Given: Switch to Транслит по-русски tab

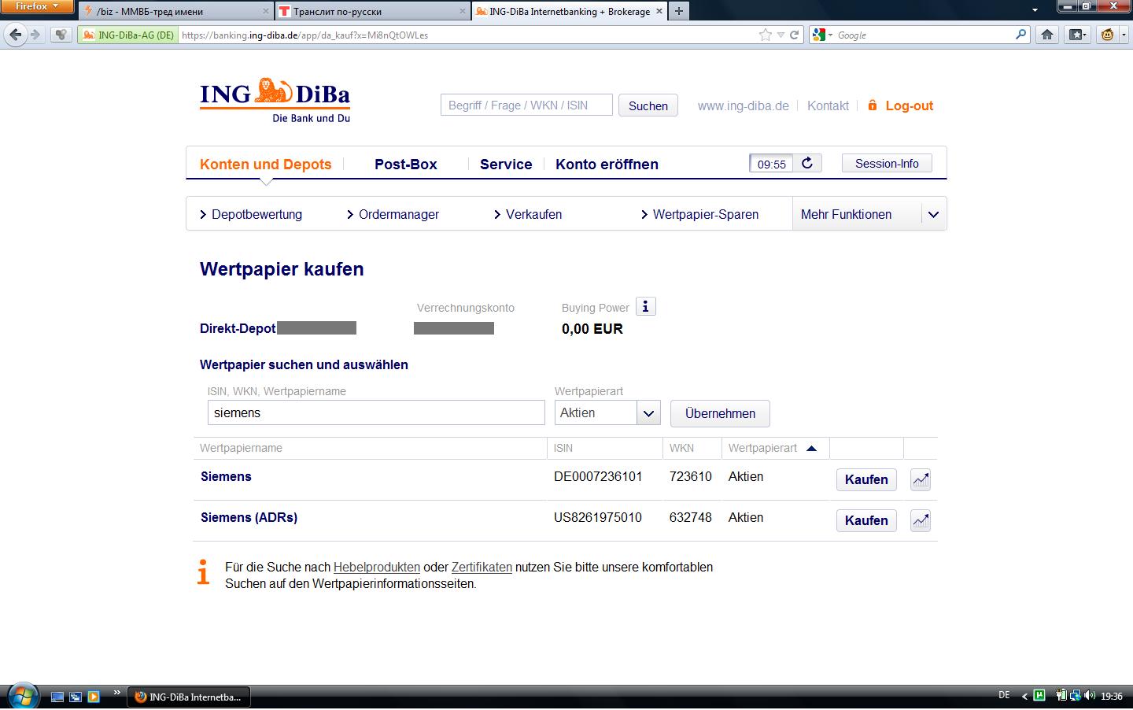Looking at the screenshot, I should coord(372,11).
